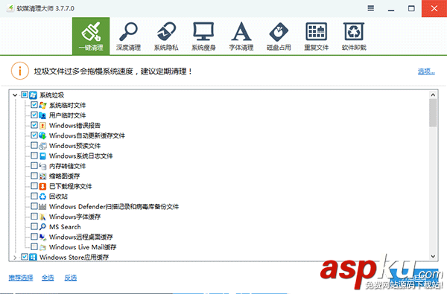This screenshot has height=294, width=447.
Task: Check the Windows Defender扫描记录 checkbox
Action: point(34,206)
